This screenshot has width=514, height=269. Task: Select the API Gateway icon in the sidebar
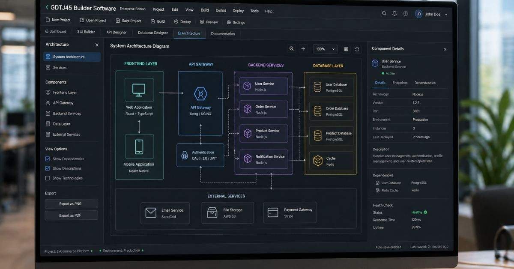pos(48,102)
